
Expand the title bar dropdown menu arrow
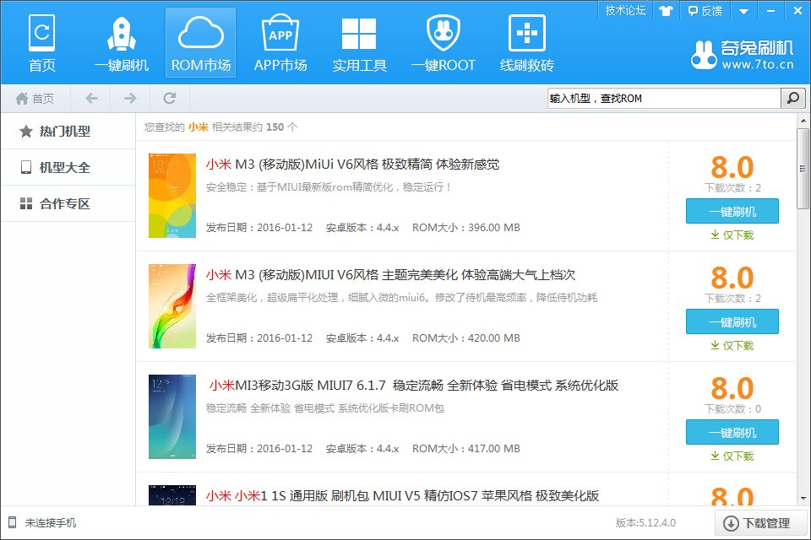(743, 11)
